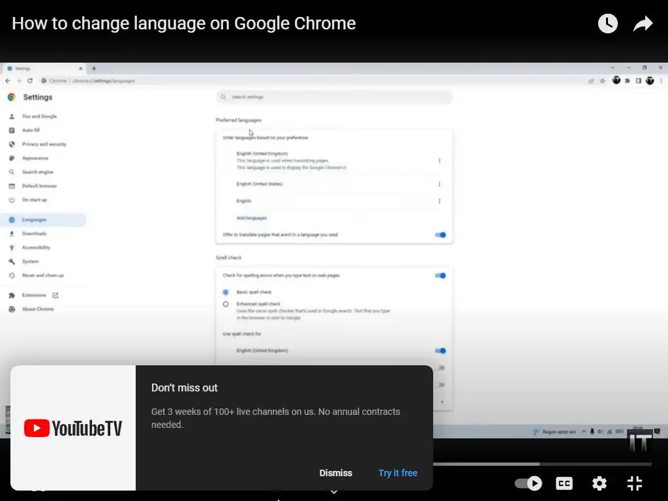This screenshot has width=668, height=501.
Task: Open On start-up settings section
Action: click(x=35, y=200)
